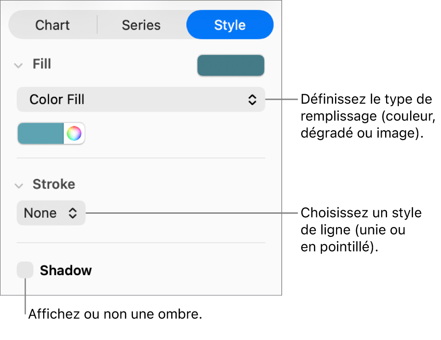This screenshot has width=441, height=340.
Task: Check the box beside Shadow label
Action: pos(25,270)
